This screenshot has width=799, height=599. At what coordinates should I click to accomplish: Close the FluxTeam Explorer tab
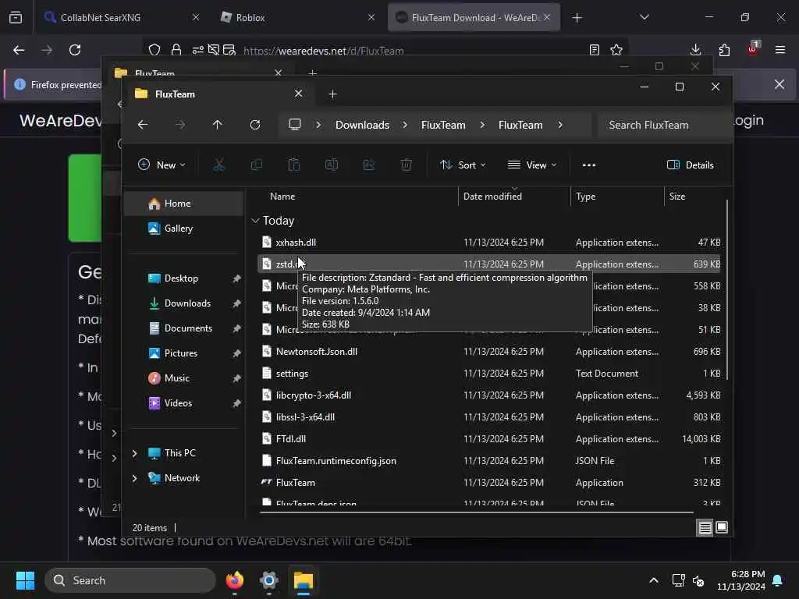point(298,94)
